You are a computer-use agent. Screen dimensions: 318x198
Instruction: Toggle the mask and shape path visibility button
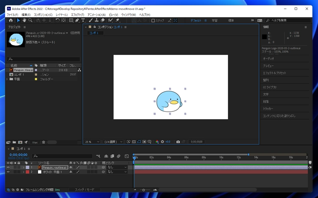pos(139,142)
